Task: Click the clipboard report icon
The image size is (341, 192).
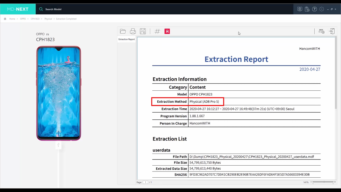Action: click(307, 9)
